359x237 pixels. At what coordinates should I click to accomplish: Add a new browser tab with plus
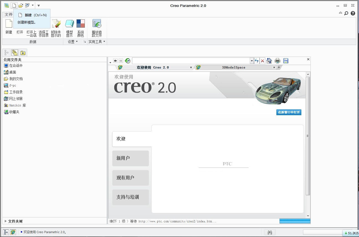[279, 67]
